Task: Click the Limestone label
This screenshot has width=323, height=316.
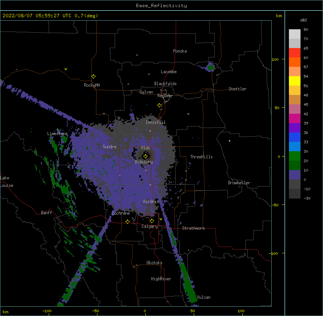Action: tap(57, 134)
